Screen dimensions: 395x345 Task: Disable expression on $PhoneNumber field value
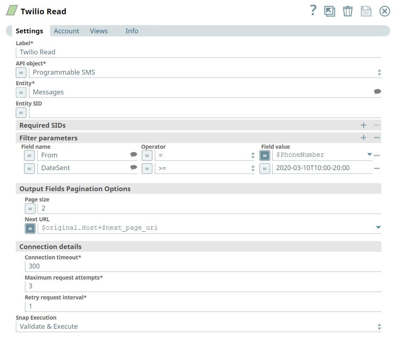click(265, 155)
